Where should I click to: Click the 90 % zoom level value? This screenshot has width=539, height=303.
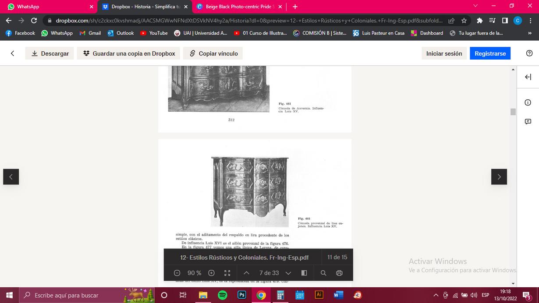[x=194, y=273]
